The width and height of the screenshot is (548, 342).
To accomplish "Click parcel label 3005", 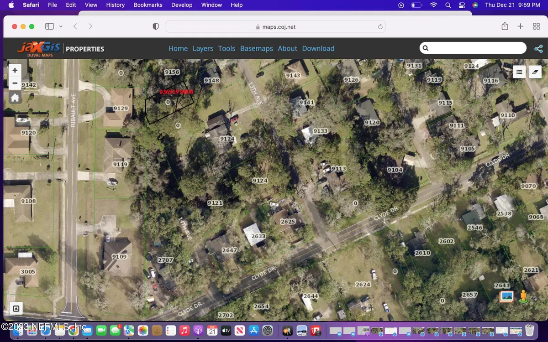I will tap(27, 271).
